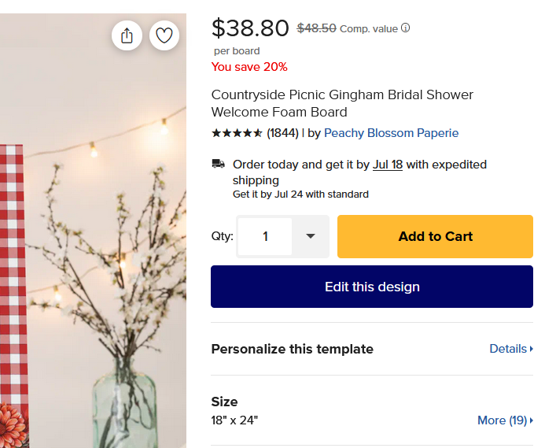This screenshot has height=448, width=556.
Task: Open Peachy Blossom Paperie store link
Action: [x=391, y=133]
